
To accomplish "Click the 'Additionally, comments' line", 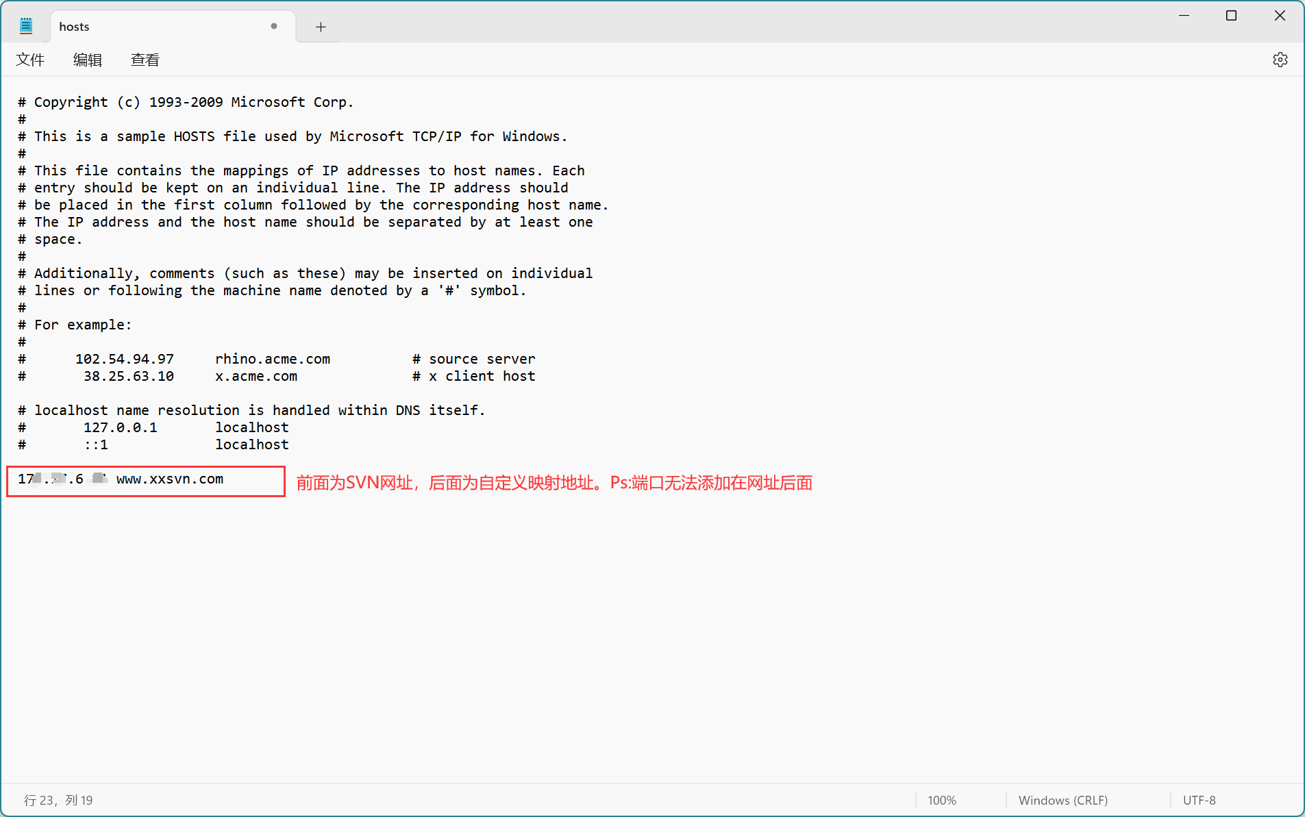I will 306,273.
